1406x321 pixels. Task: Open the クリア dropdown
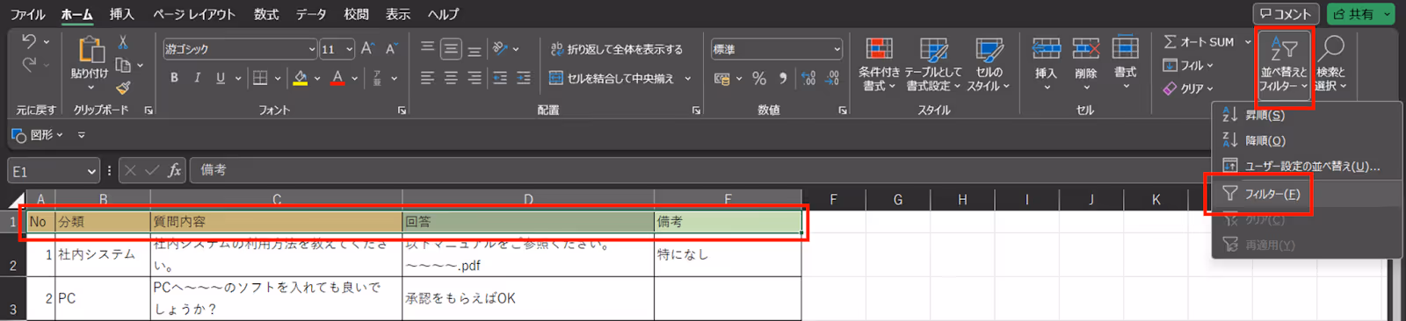pos(1187,88)
